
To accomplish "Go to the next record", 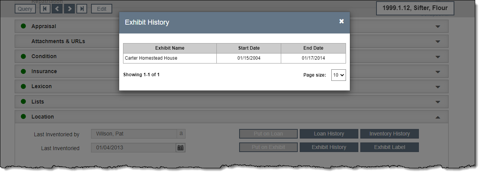I will click(69, 9).
